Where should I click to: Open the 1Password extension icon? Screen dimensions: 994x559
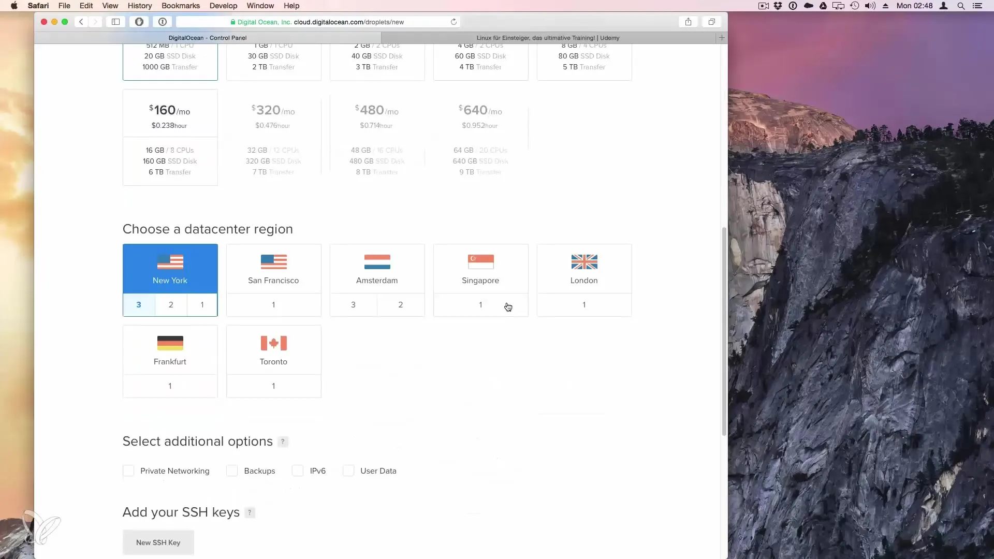163,22
